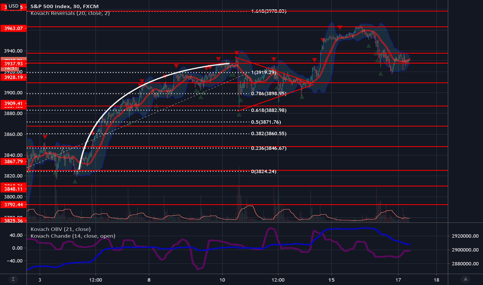Click the 17 date label on time axis
This screenshot has height=285, width=483.
[x=399, y=280]
